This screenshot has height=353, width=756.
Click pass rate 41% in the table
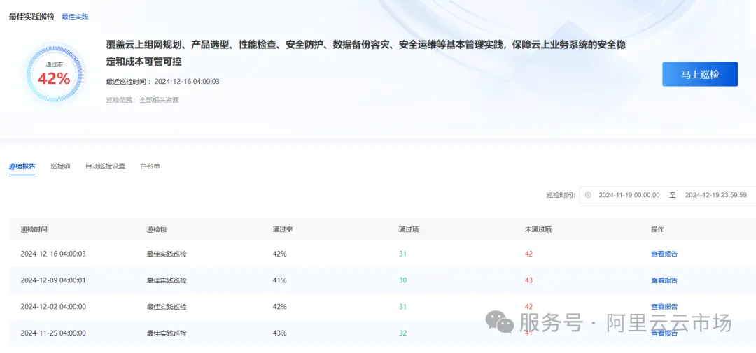pyautogui.click(x=279, y=280)
